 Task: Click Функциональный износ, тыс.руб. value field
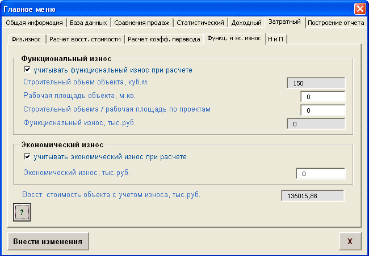coord(316,124)
